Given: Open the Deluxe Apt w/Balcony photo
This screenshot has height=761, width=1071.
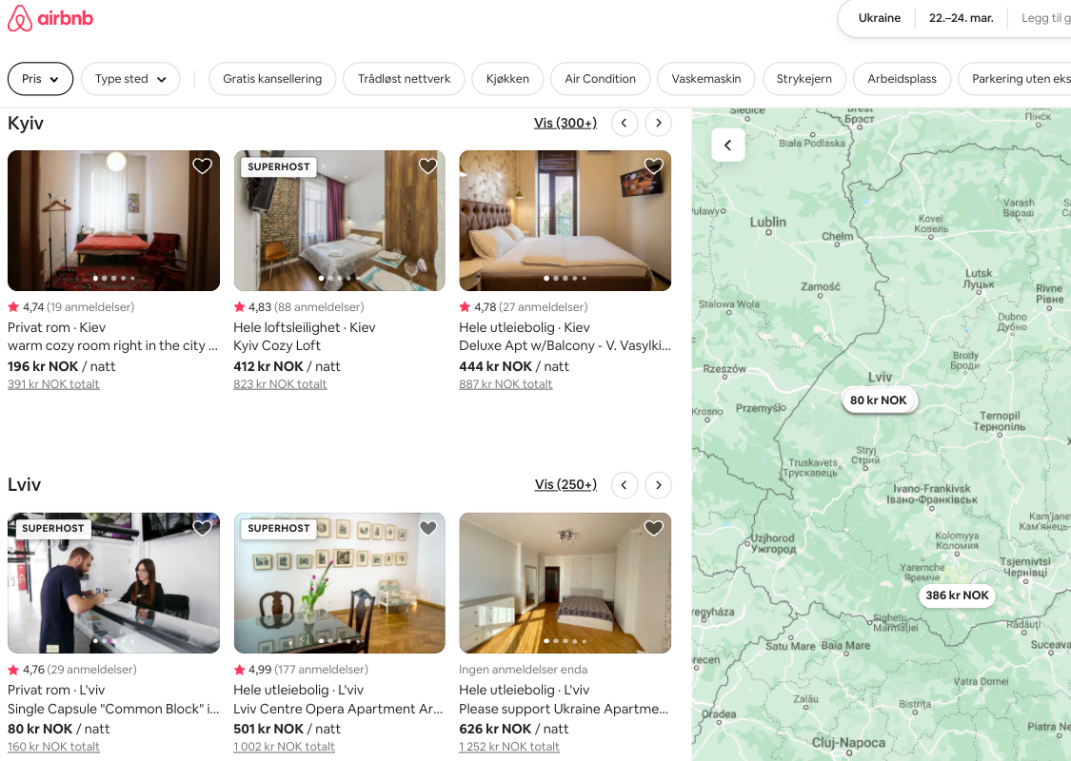Looking at the screenshot, I should pos(565,221).
